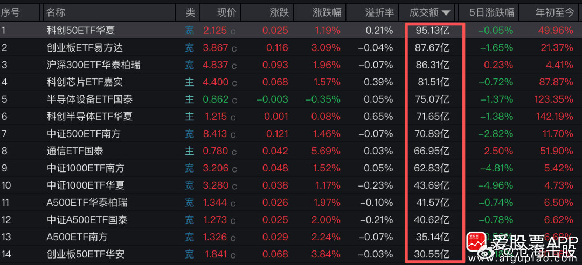Click turnover value 95.13亿
The width and height of the screenshot is (582, 265).
433,30
